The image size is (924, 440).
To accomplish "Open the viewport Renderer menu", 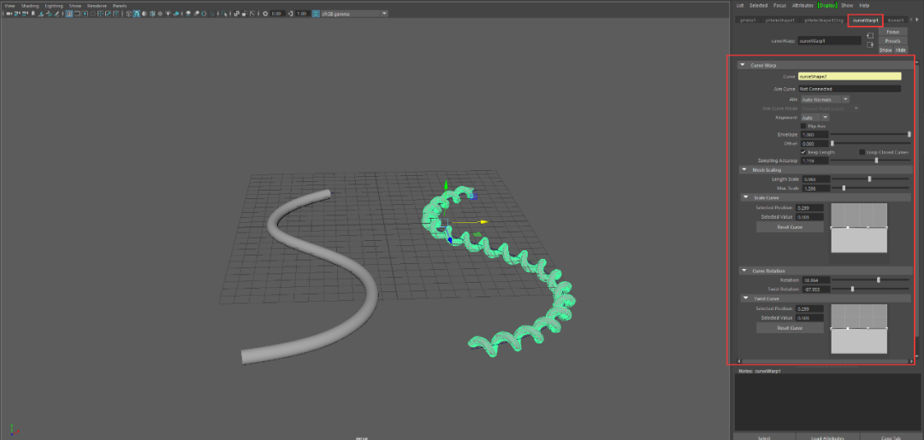I will click(x=98, y=5).
